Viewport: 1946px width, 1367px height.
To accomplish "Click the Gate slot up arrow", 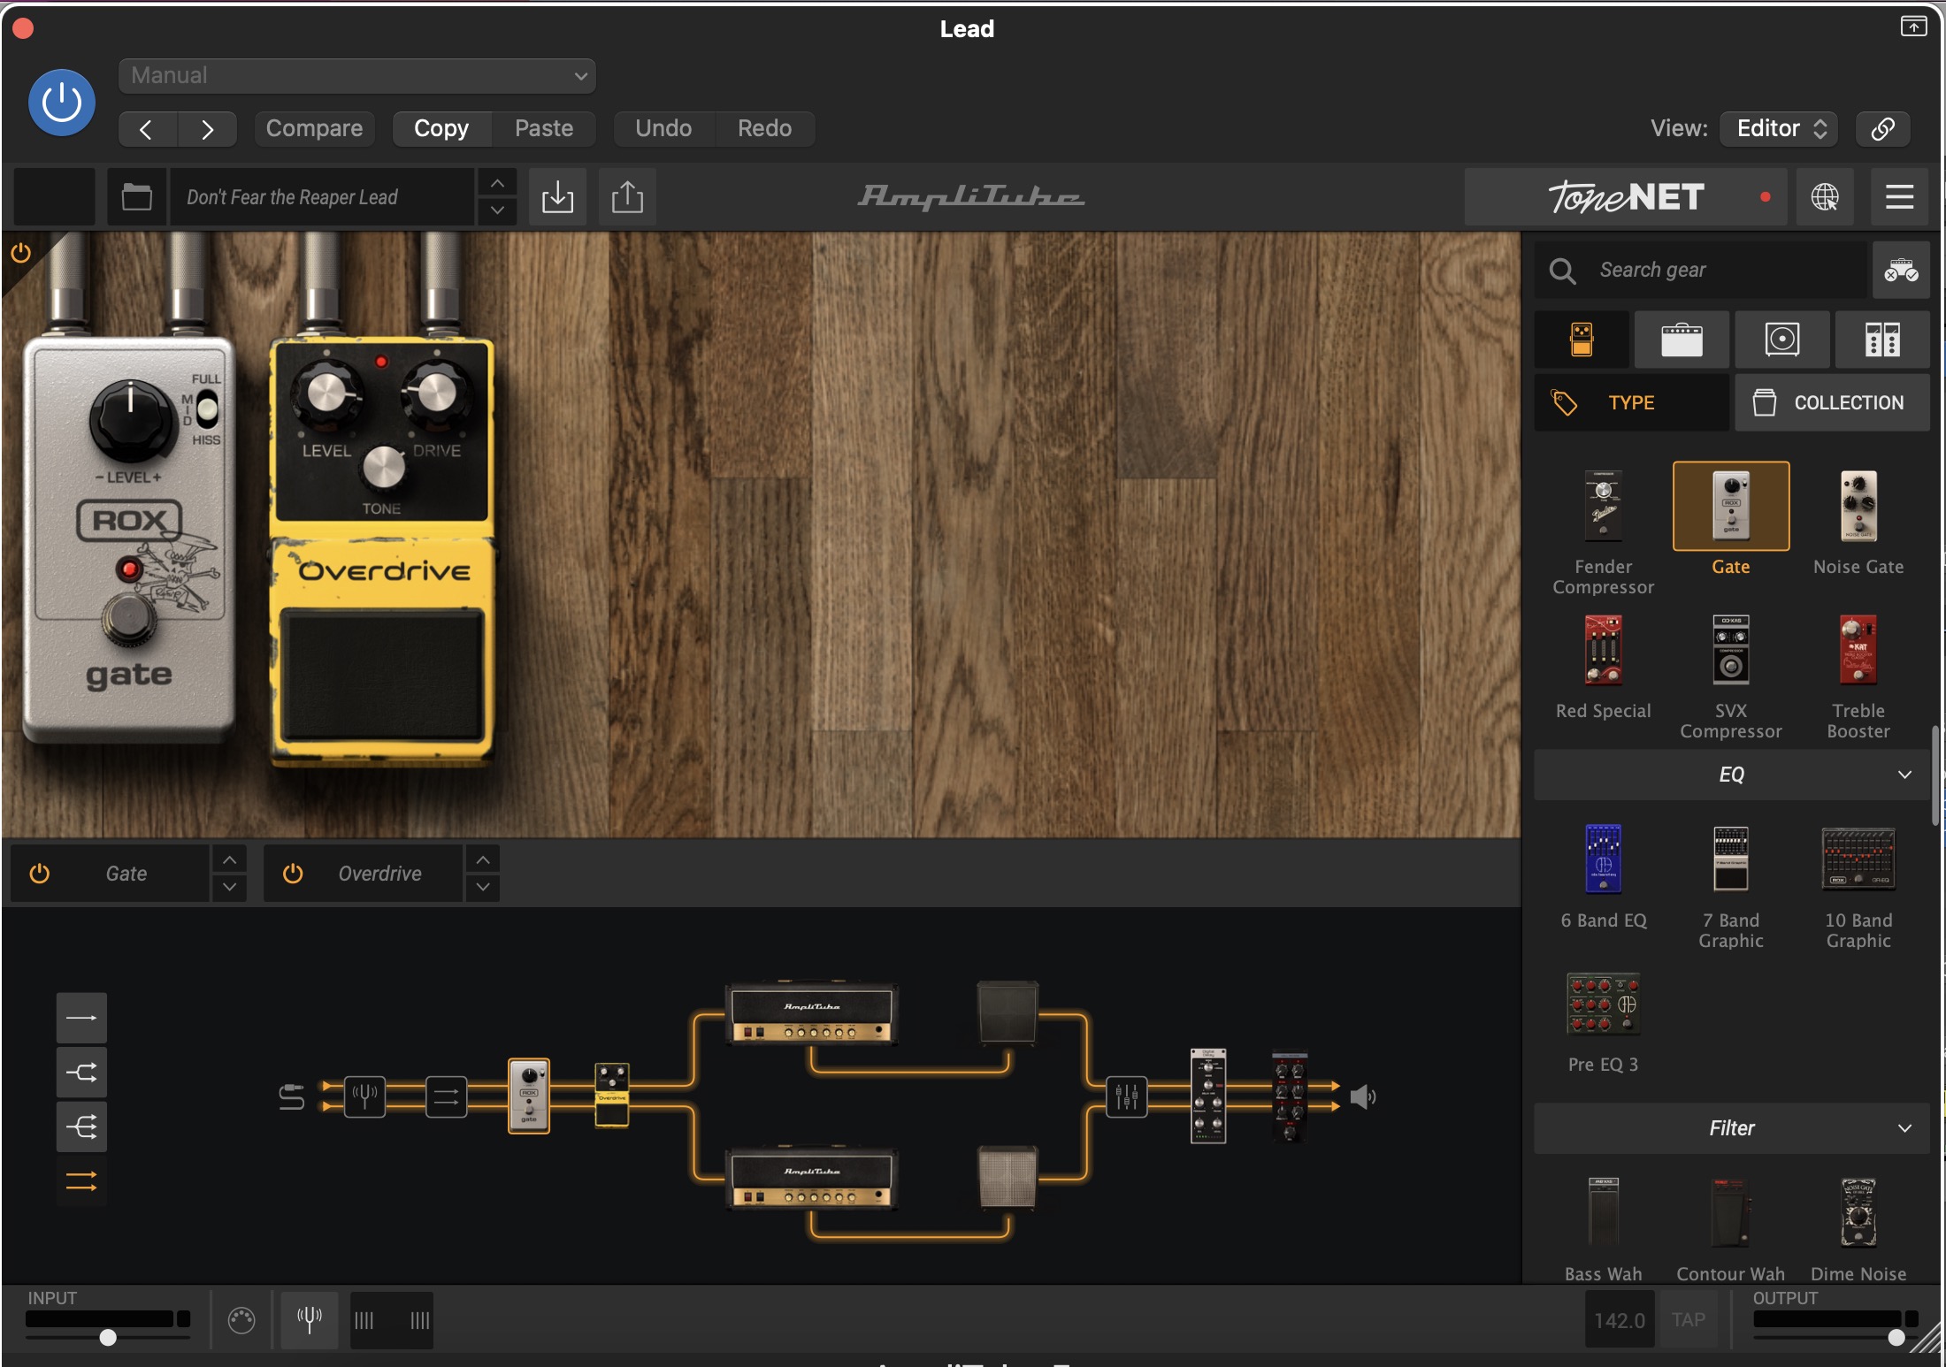I will point(229,859).
